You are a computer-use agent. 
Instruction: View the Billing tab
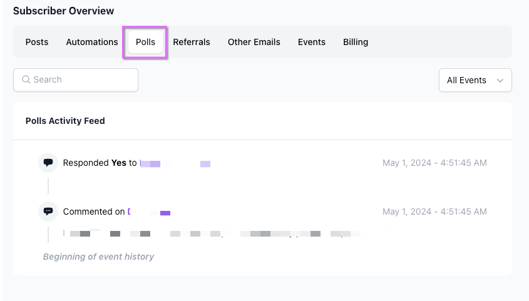356,42
